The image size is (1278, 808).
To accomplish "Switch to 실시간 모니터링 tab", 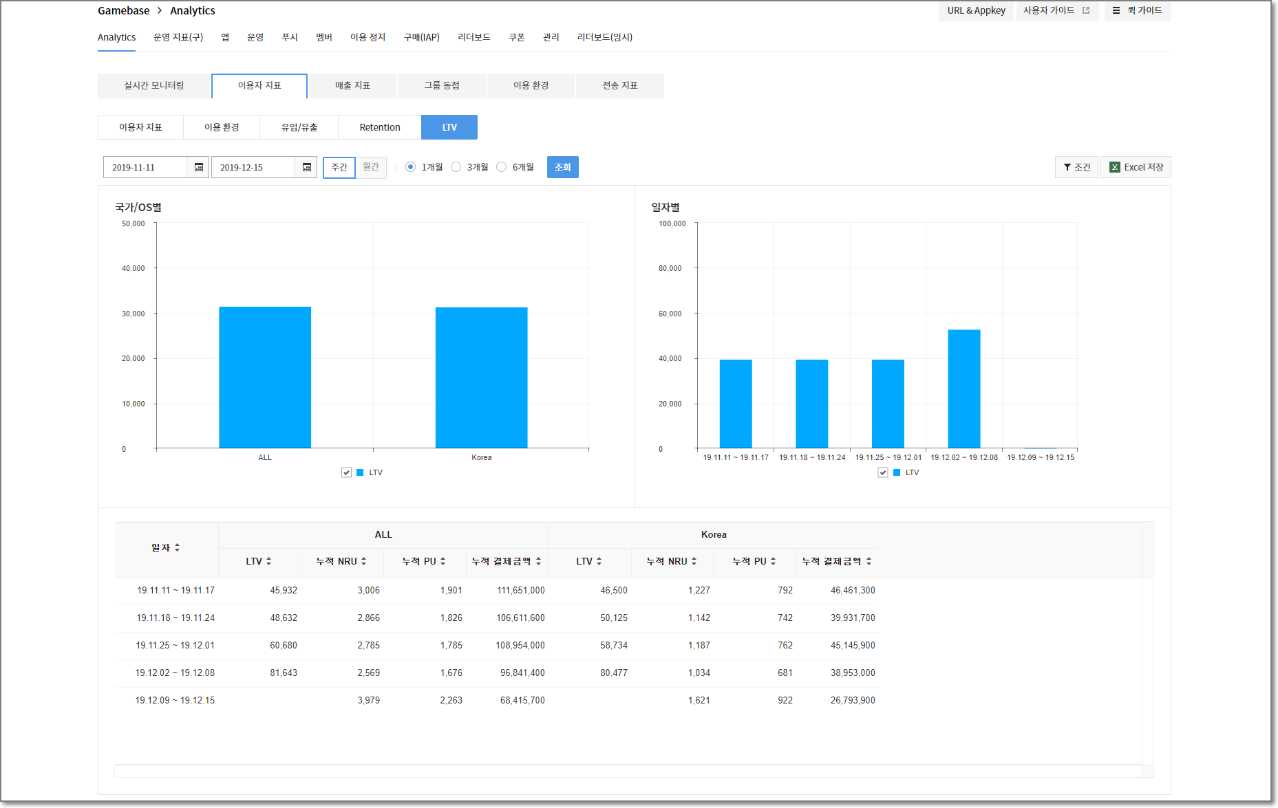I will [154, 85].
